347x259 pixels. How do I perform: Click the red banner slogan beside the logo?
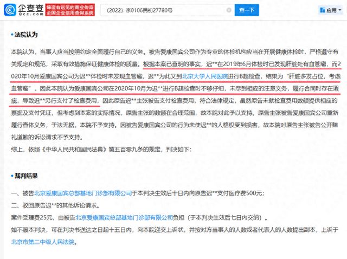click(x=70, y=10)
